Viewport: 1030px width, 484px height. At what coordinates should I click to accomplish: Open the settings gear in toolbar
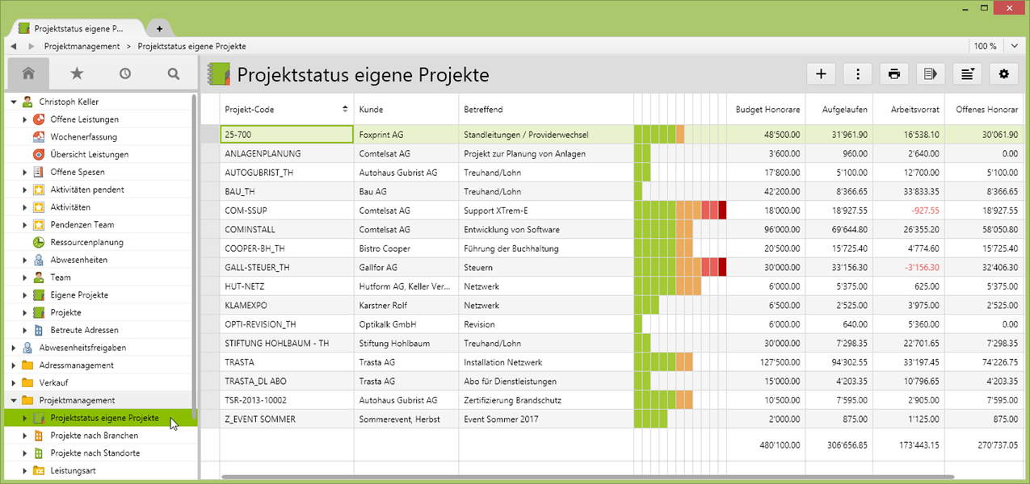pos(1003,74)
